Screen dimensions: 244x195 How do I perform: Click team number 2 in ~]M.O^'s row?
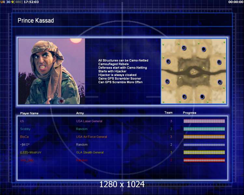171,145
